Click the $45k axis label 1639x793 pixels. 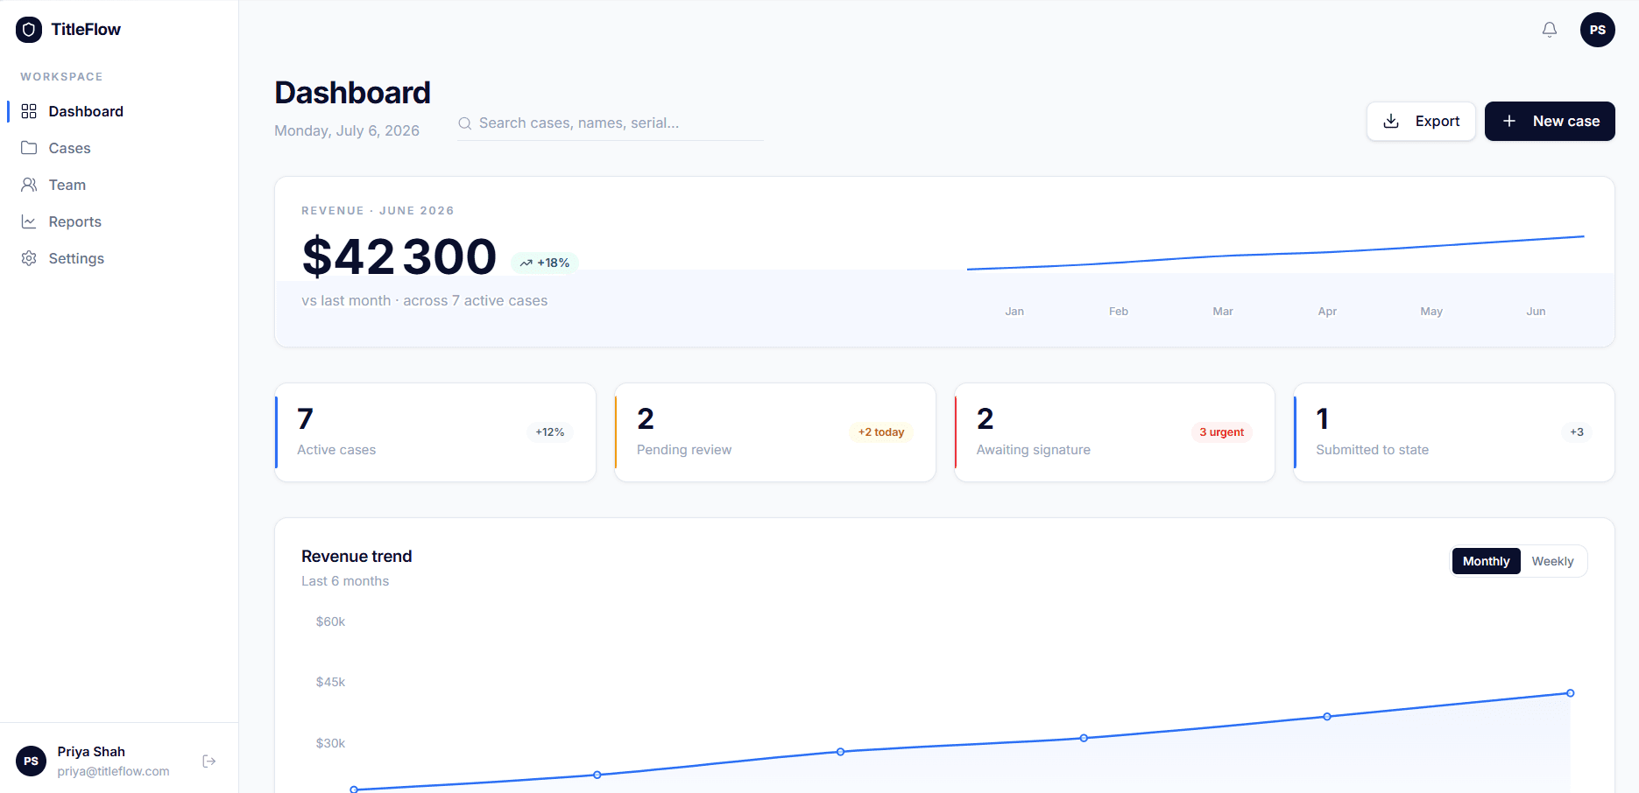tap(330, 682)
